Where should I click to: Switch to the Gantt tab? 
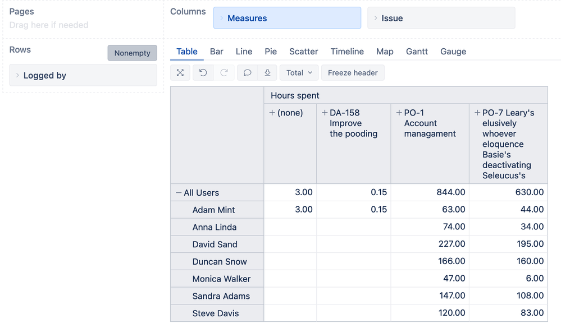pos(417,52)
